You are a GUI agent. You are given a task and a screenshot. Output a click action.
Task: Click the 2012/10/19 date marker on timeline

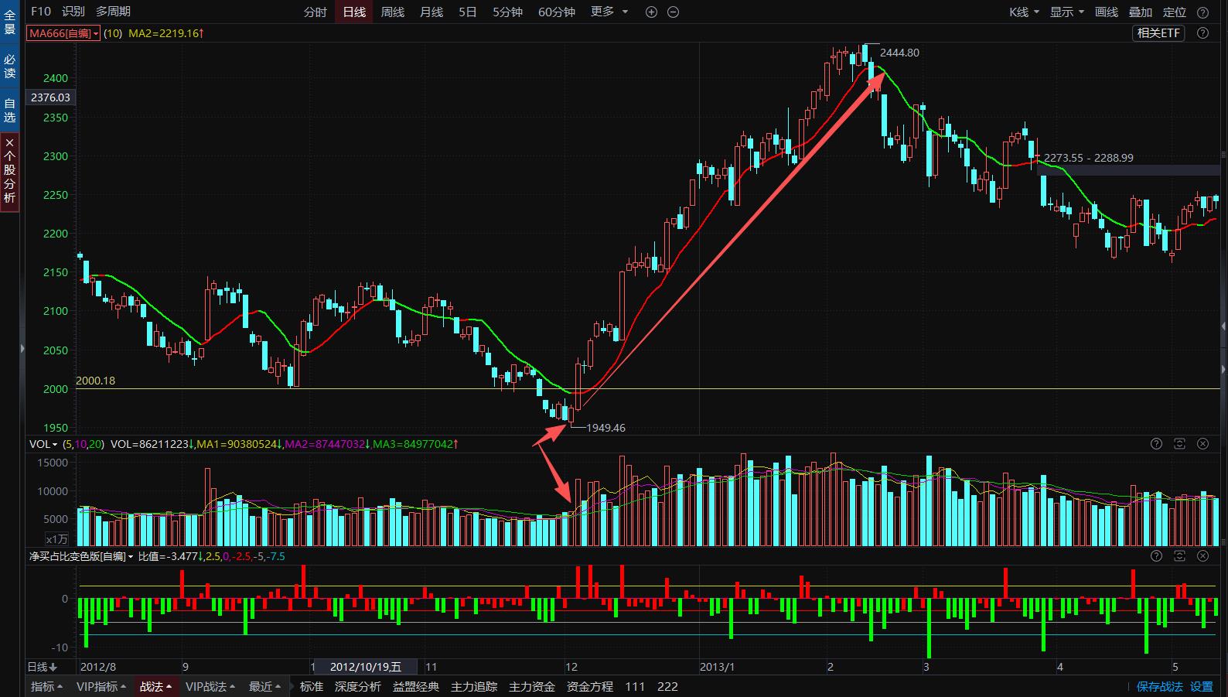pyautogui.click(x=365, y=667)
